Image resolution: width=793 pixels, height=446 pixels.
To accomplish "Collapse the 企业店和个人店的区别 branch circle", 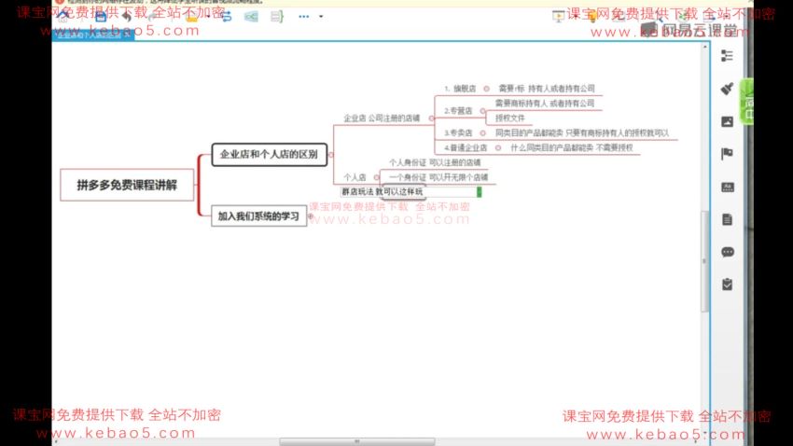I will [331, 155].
